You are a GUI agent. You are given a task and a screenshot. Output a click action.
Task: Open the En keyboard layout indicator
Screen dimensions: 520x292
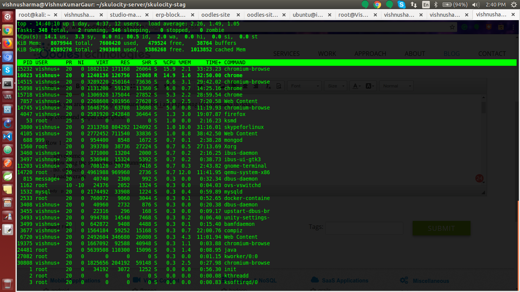[x=426, y=5]
